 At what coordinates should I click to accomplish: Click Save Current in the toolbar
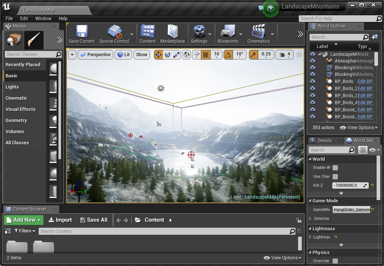(x=81, y=33)
